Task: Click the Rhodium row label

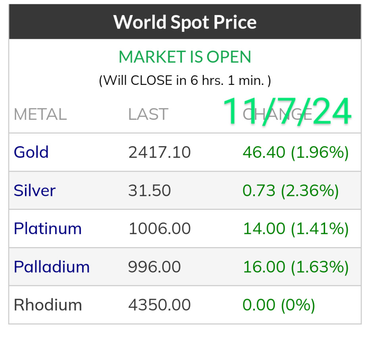Action: (x=48, y=305)
